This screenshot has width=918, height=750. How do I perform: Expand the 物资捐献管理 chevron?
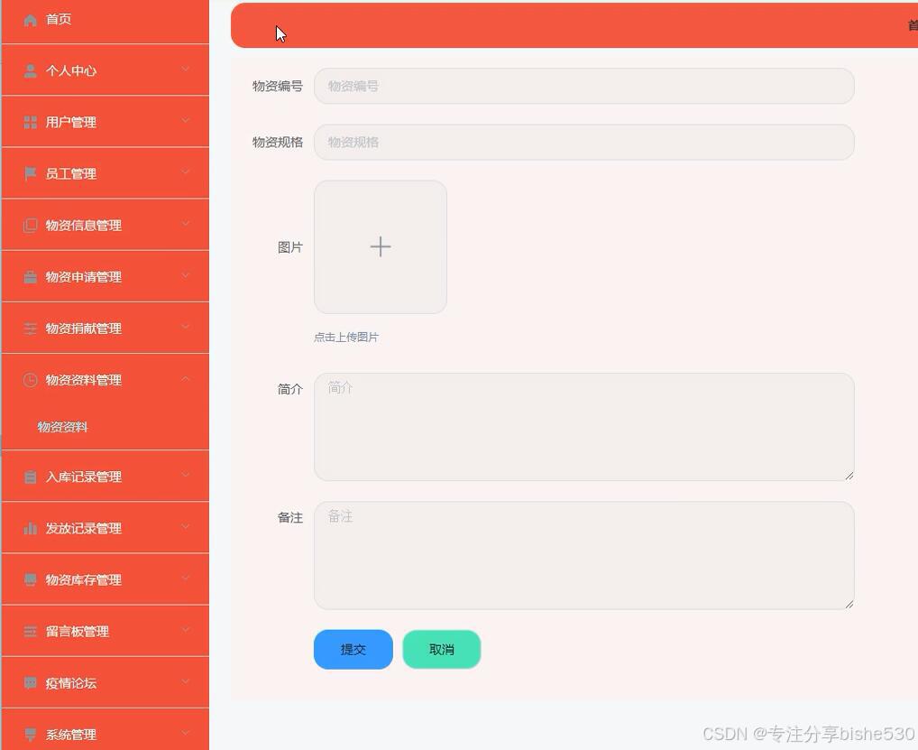click(x=186, y=327)
